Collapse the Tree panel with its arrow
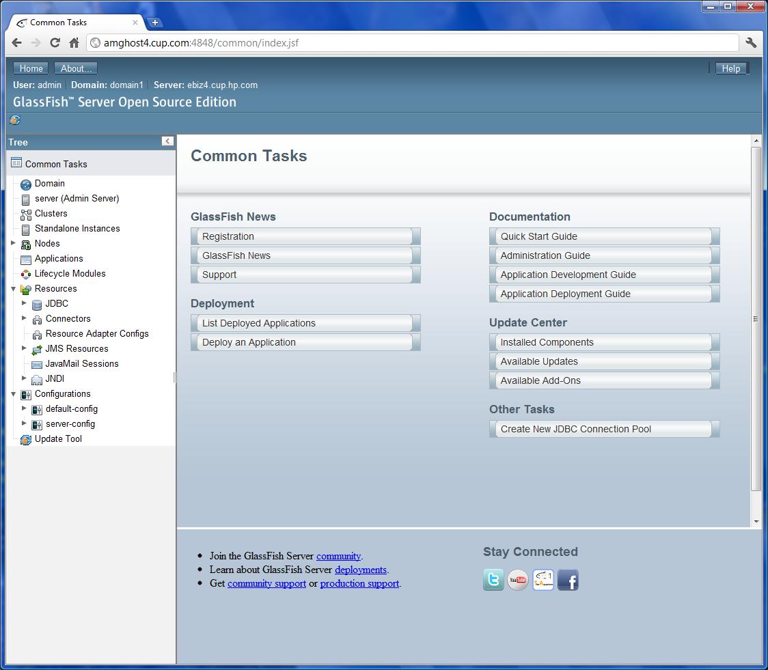768x670 pixels. (167, 141)
